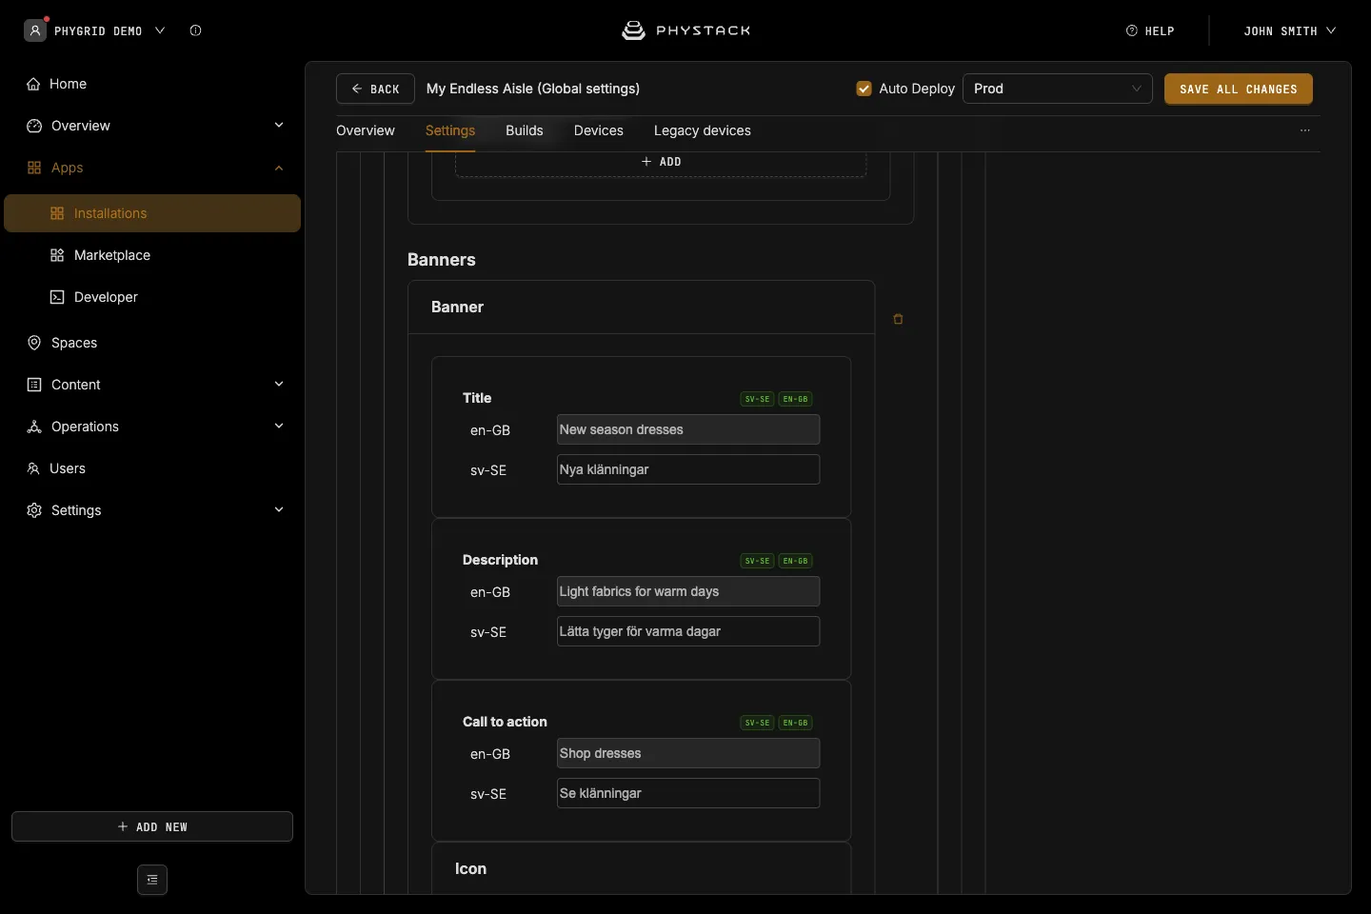Click the en-GB Title field New season dresses
This screenshot has height=914, width=1371.
pyautogui.click(x=688, y=429)
